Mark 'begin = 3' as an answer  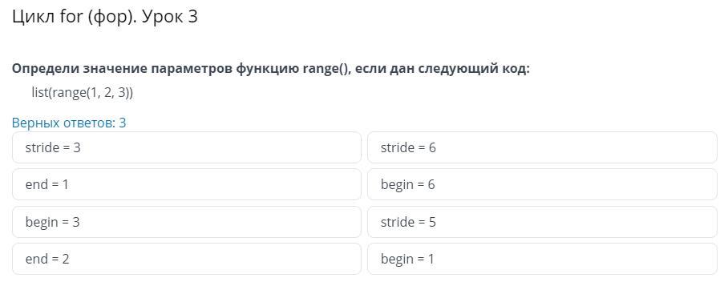pyautogui.click(x=187, y=222)
